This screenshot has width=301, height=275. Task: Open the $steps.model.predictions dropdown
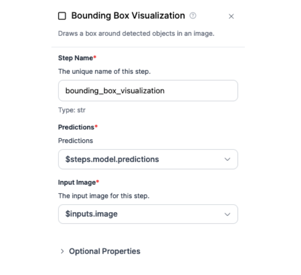tap(148, 159)
